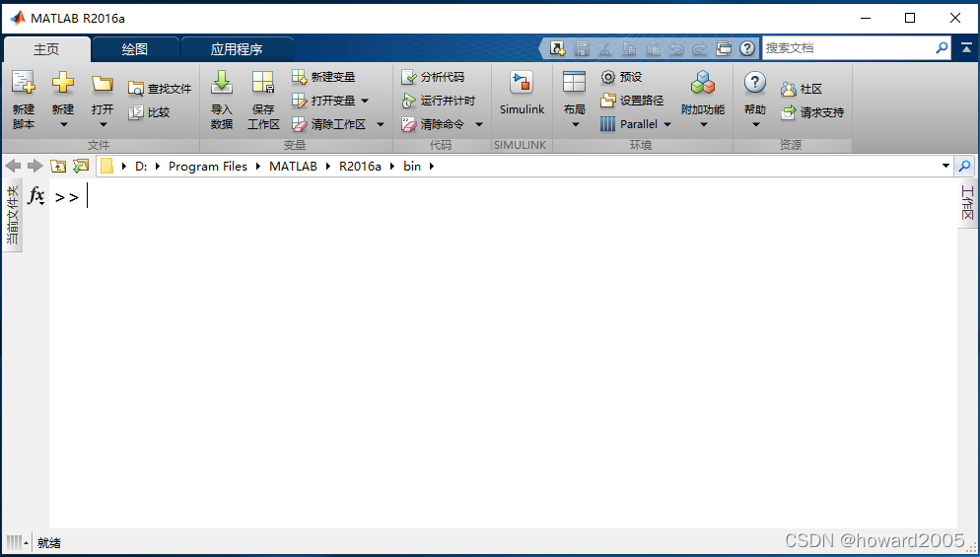
Task: Switch to the 主页 tab
Action: pyautogui.click(x=47, y=49)
